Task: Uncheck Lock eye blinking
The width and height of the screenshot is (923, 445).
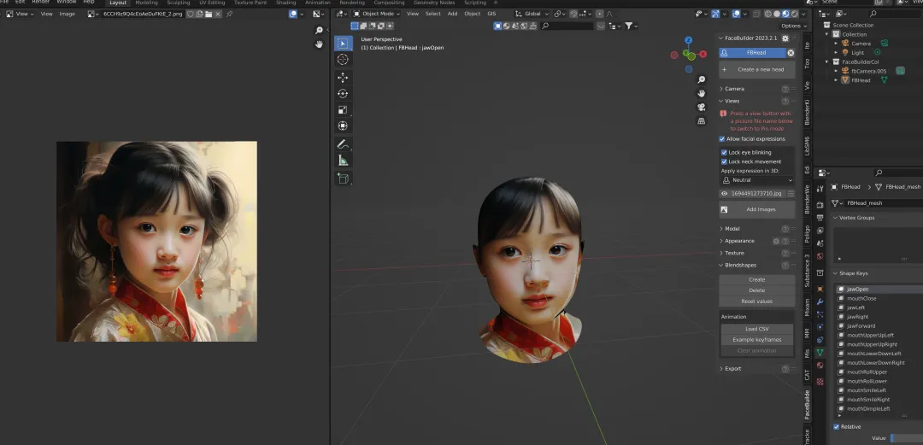Action: [x=724, y=152]
